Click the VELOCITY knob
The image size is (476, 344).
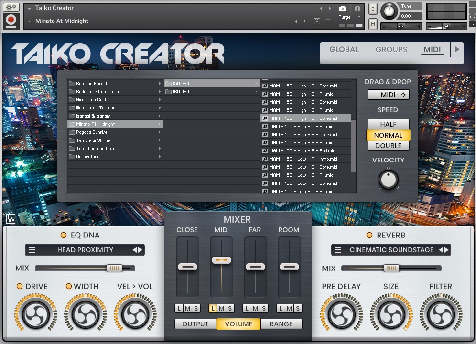388,180
